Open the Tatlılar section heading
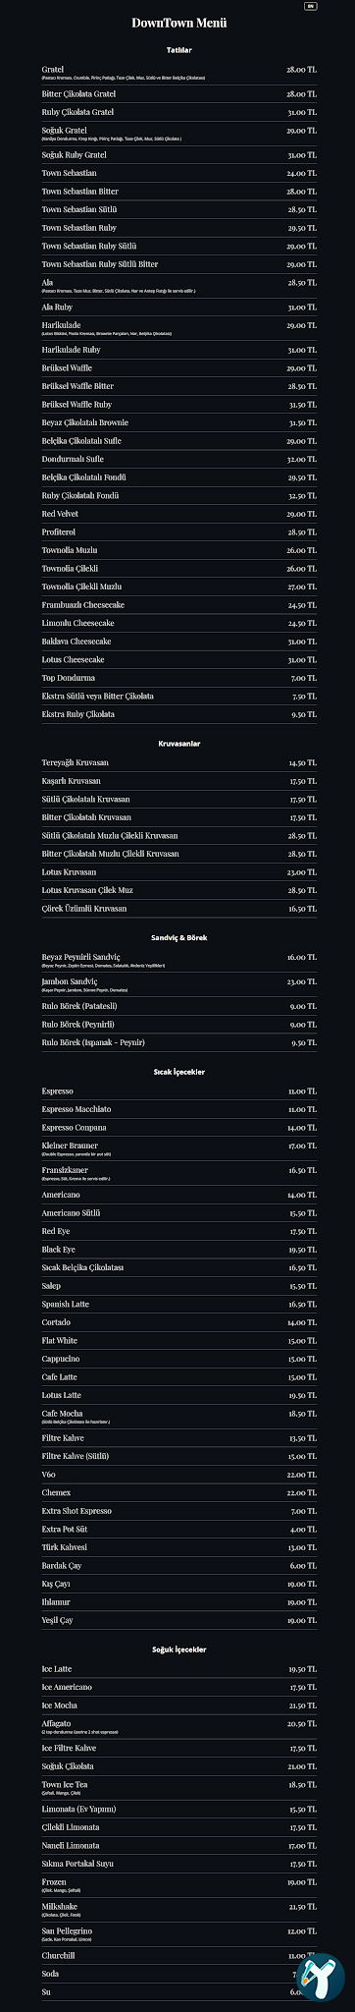Image resolution: width=355 pixels, height=2012 pixels. [178, 49]
